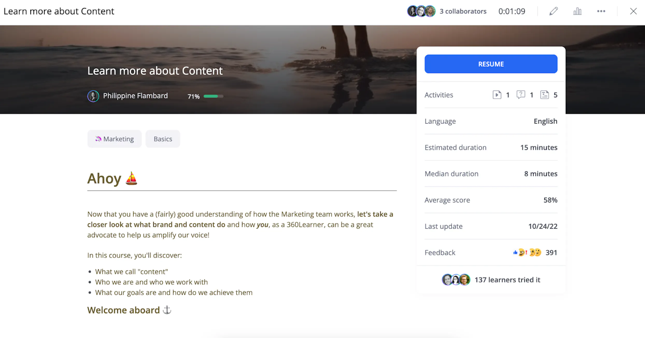Close the course with the X icon
The image size is (645, 338).
633,11
